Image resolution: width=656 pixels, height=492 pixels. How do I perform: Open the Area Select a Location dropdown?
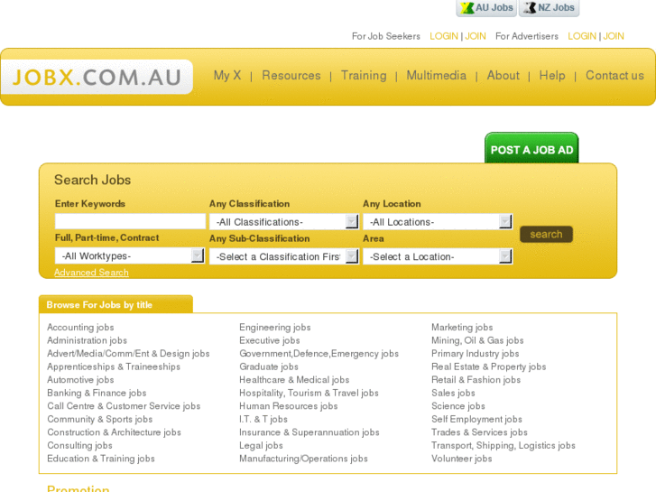point(438,256)
